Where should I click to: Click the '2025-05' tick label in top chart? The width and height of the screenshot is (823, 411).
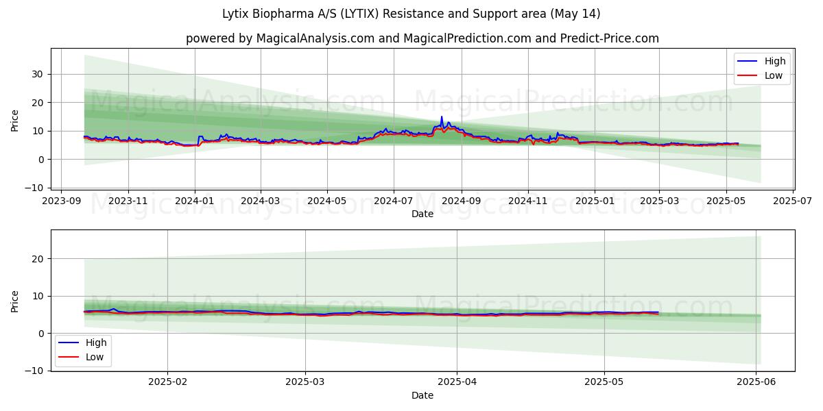[726, 201]
